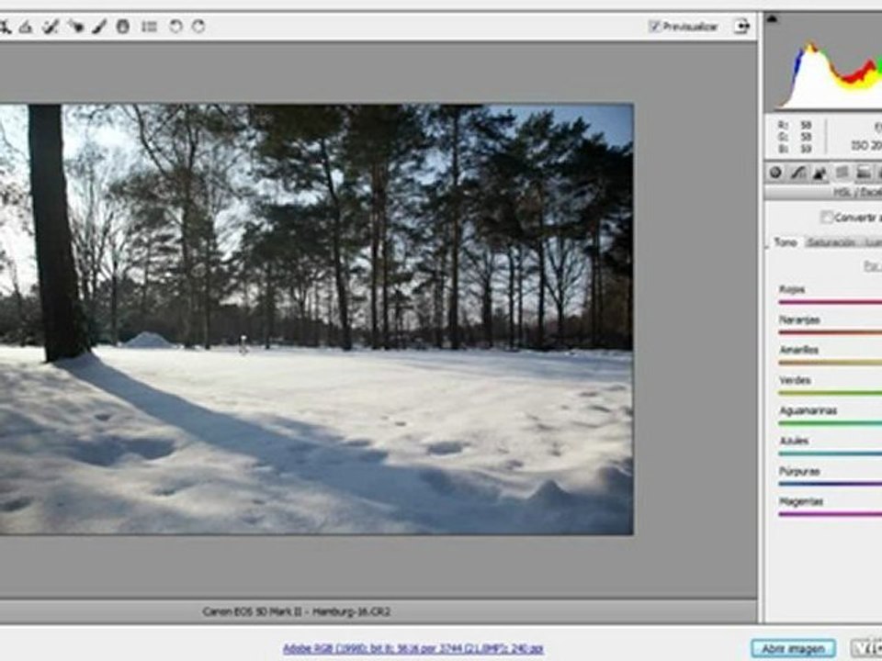Open the Tone Curve panel icon
Viewport: 882px width, 661px height.
[x=797, y=173]
